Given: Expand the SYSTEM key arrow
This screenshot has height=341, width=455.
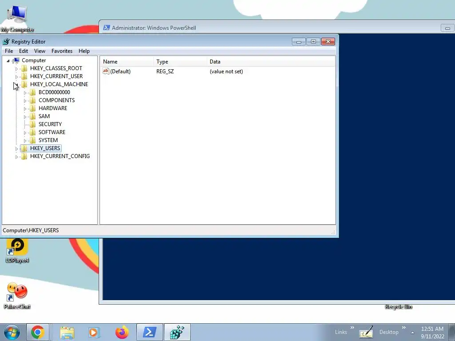Looking at the screenshot, I should pos(25,141).
